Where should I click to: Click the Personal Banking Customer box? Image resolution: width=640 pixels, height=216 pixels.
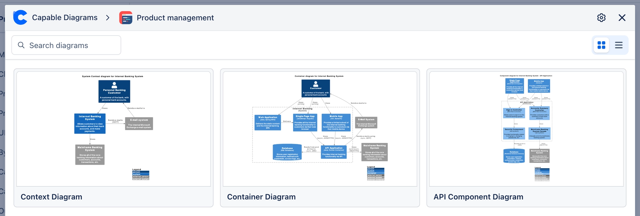coord(114,91)
